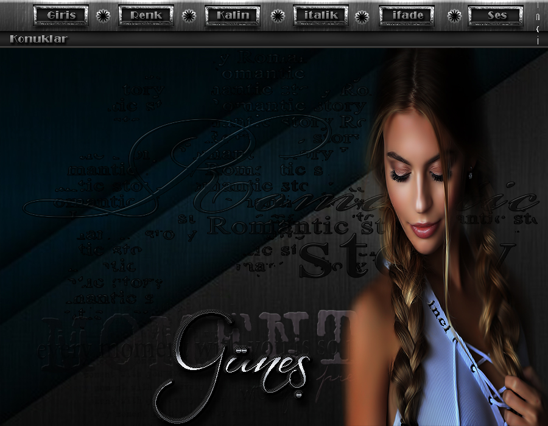Open the Renk color option
The width and height of the screenshot is (548, 426).
coord(146,15)
